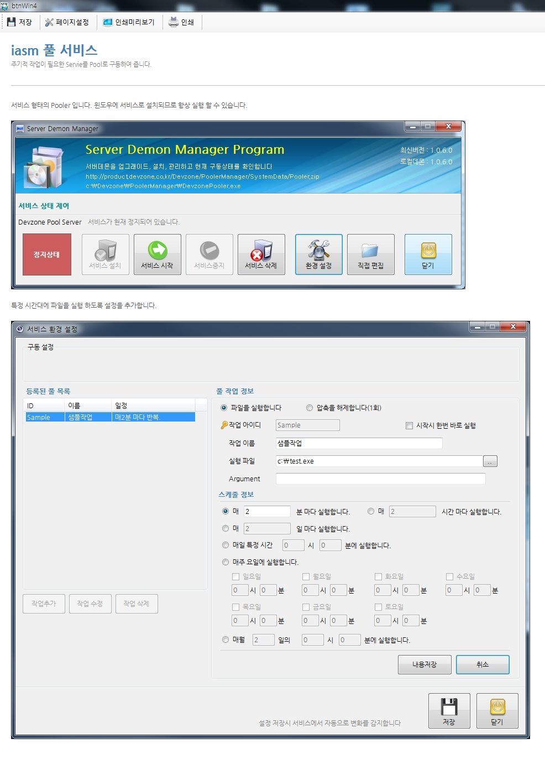
Task: Check the 일요일 checkbox
Action: [235, 576]
